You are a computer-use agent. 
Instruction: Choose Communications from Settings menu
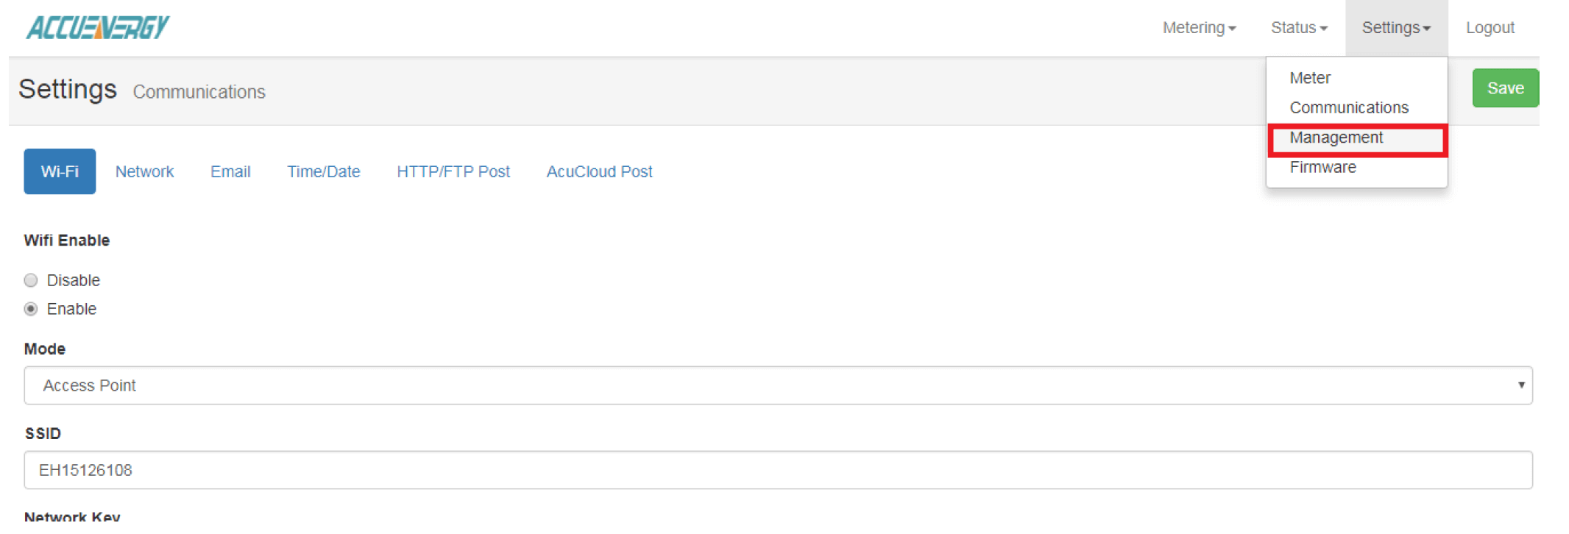pyautogui.click(x=1349, y=107)
